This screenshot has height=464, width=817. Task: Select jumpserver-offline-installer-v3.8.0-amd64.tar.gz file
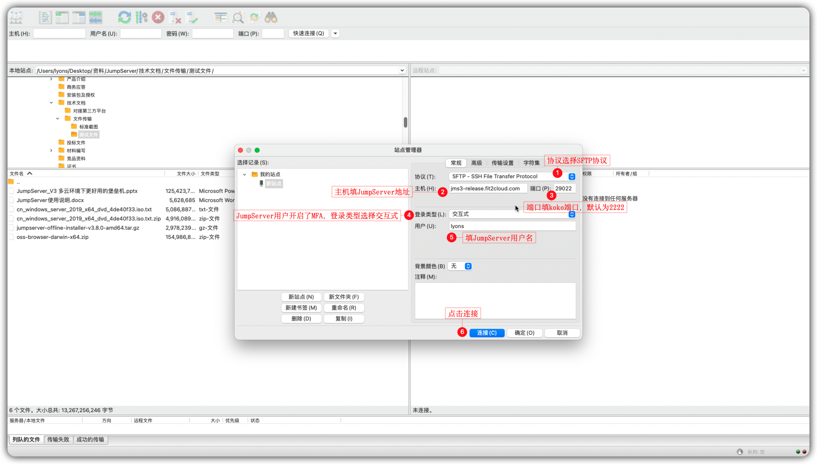78,228
